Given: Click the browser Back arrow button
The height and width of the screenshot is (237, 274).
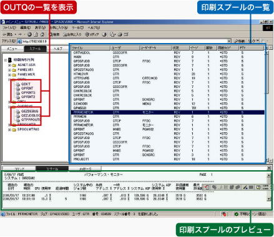Looking at the screenshot, I should click(x=8, y=34).
